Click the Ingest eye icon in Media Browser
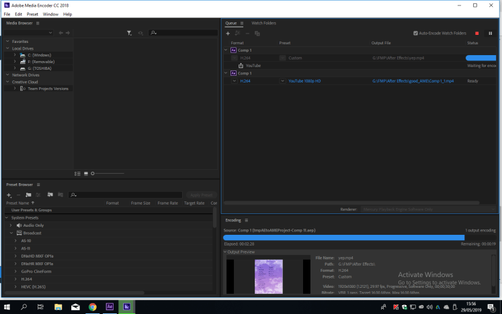Viewport: 502px width, 314px height. click(x=140, y=33)
